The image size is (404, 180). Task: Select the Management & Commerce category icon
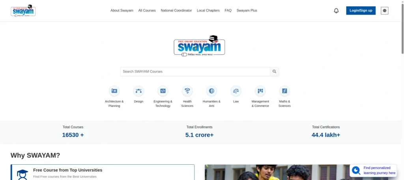(260, 91)
